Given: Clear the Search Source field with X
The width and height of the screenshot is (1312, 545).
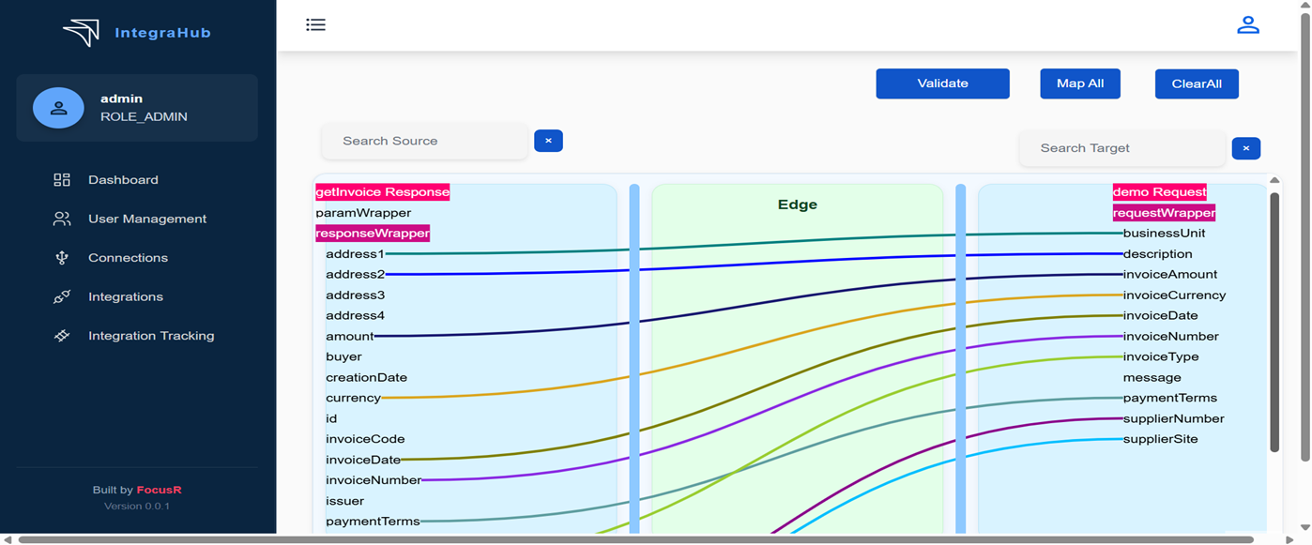Looking at the screenshot, I should 548,141.
